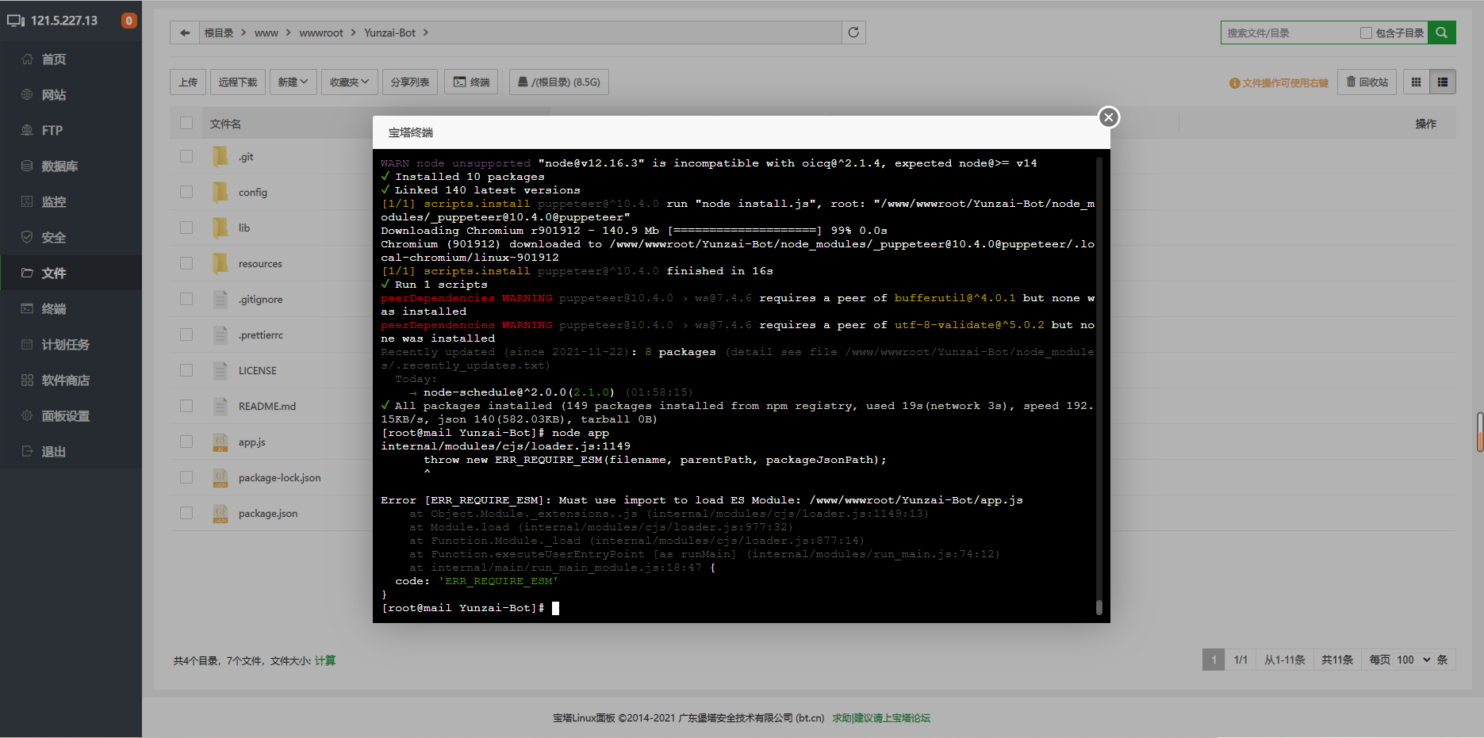Refresh the directory with the reload icon
The image size is (1484, 738).
pyautogui.click(x=853, y=33)
